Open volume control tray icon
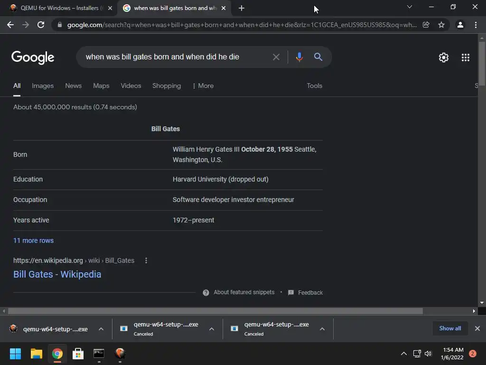The image size is (486, 365). point(428,354)
